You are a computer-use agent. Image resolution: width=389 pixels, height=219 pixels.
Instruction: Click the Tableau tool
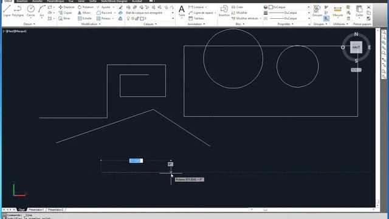tap(196, 18)
